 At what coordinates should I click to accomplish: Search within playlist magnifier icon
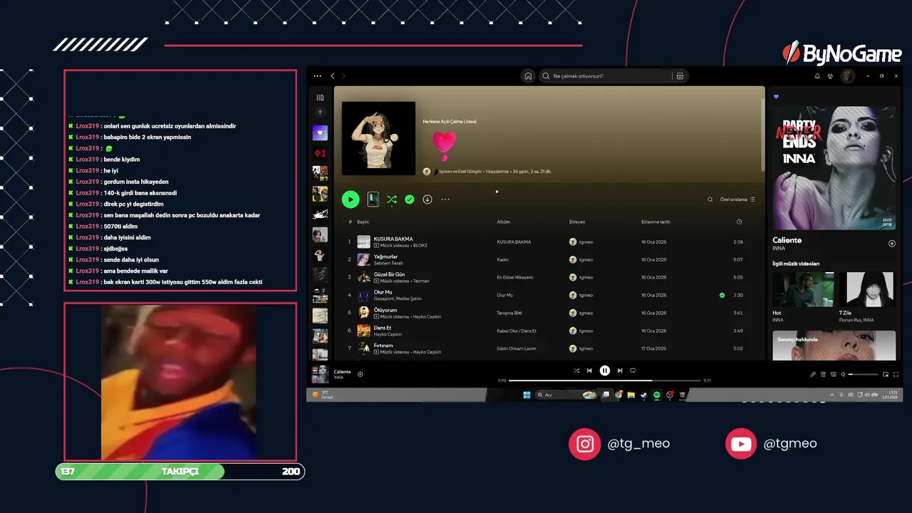coord(710,199)
